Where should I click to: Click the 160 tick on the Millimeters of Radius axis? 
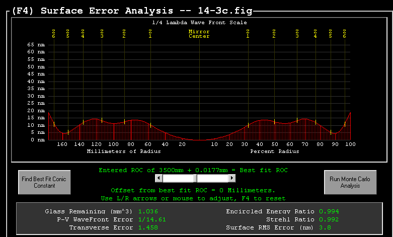tap(62, 144)
